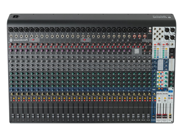This screenshot has height=137, width=183.
Task: Toggle the yellow button above GROUP 1-2 faders
Action: 159,99
